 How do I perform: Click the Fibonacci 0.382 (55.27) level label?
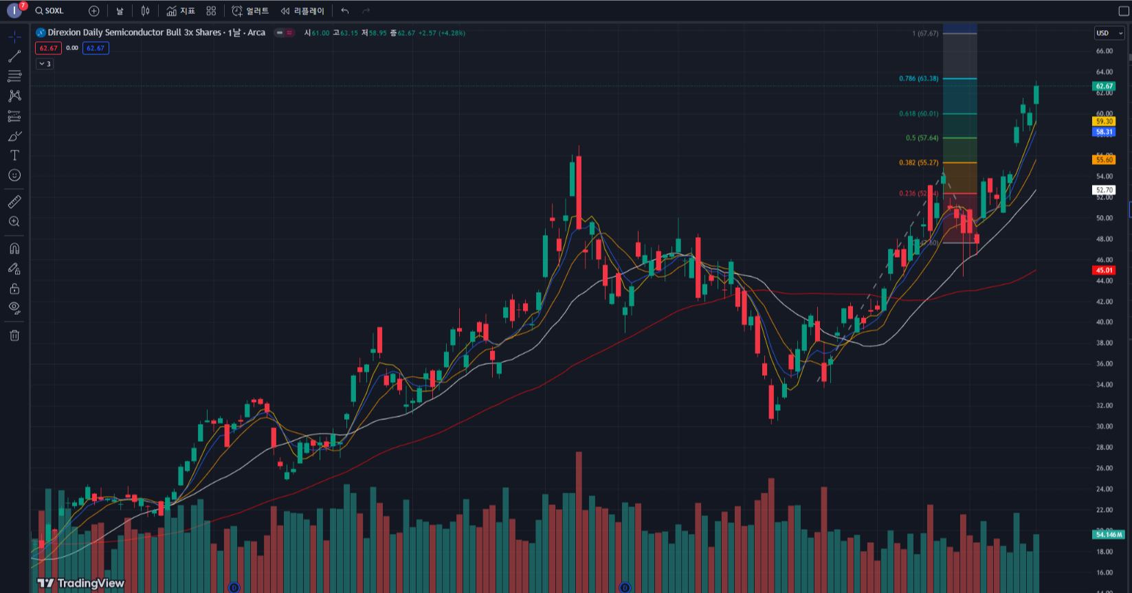[x=918, y=163]
